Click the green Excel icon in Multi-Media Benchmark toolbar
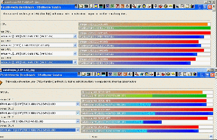This screenshot has height=140, width=217. 112,6
